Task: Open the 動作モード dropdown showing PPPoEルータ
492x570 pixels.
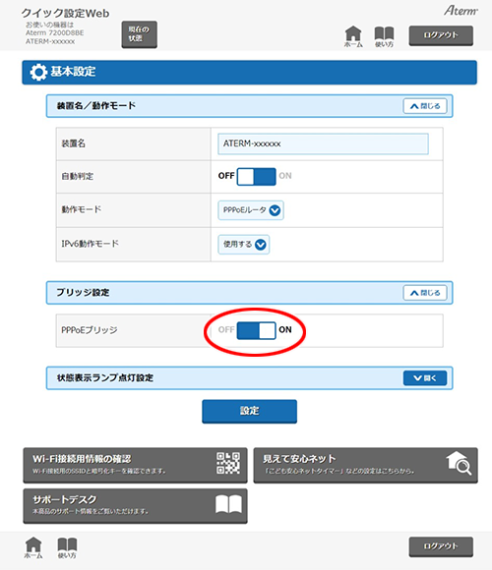Action: click(x=251, y=210)
